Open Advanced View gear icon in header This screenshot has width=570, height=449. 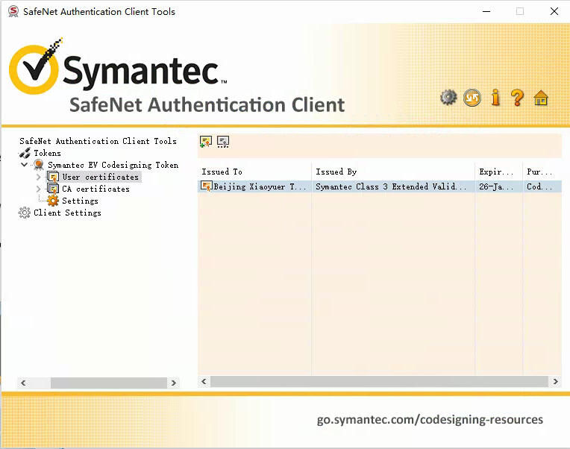click(x=448, y=98)
